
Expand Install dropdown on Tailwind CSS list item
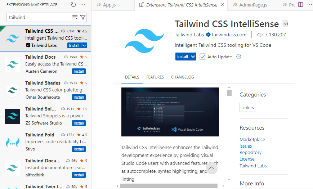coord(84,45)
